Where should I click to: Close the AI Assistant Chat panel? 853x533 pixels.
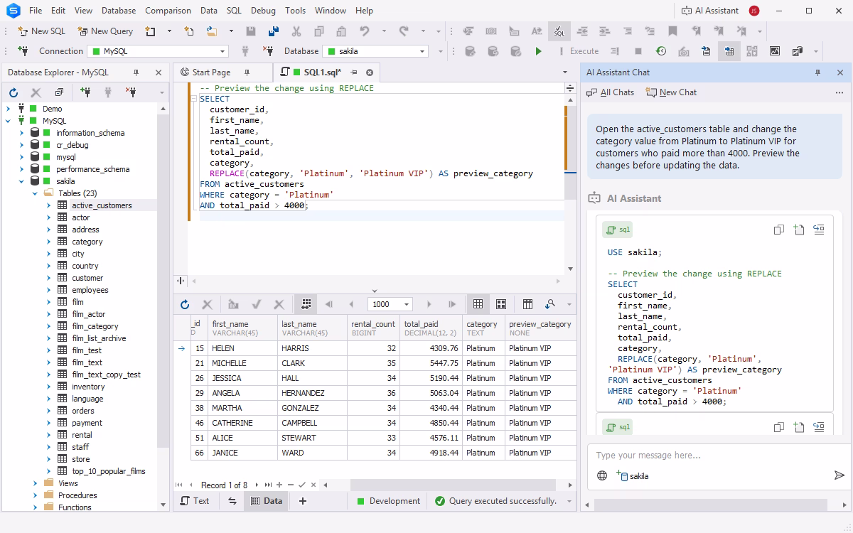[840, 72]
